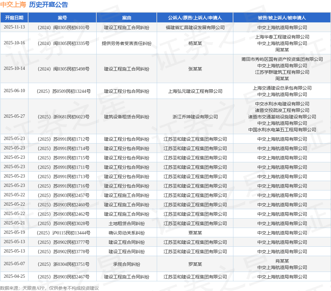Click defendant 莆田市秀屿区国有资产投资集团有限公司
The width and height of the screenshot is (331, 291).
coord(282,59)
